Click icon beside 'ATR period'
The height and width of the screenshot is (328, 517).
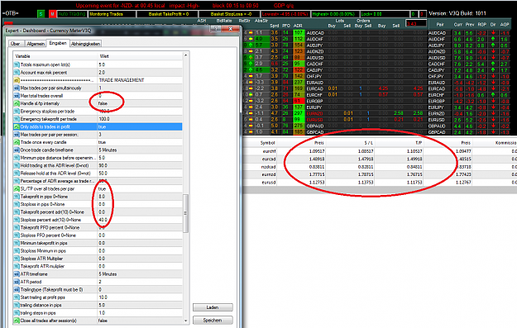pyautogui.click(x=17, y=282)
